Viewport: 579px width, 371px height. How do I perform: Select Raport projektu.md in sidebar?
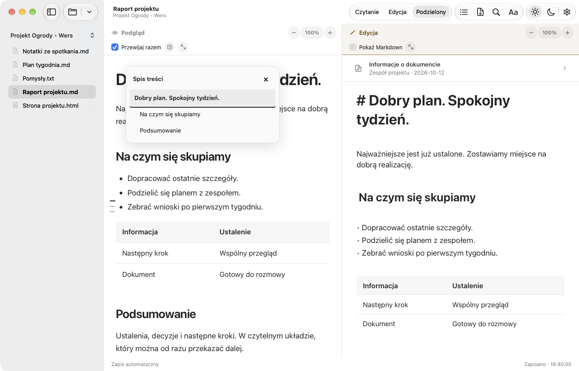click(x=52, y=92)
